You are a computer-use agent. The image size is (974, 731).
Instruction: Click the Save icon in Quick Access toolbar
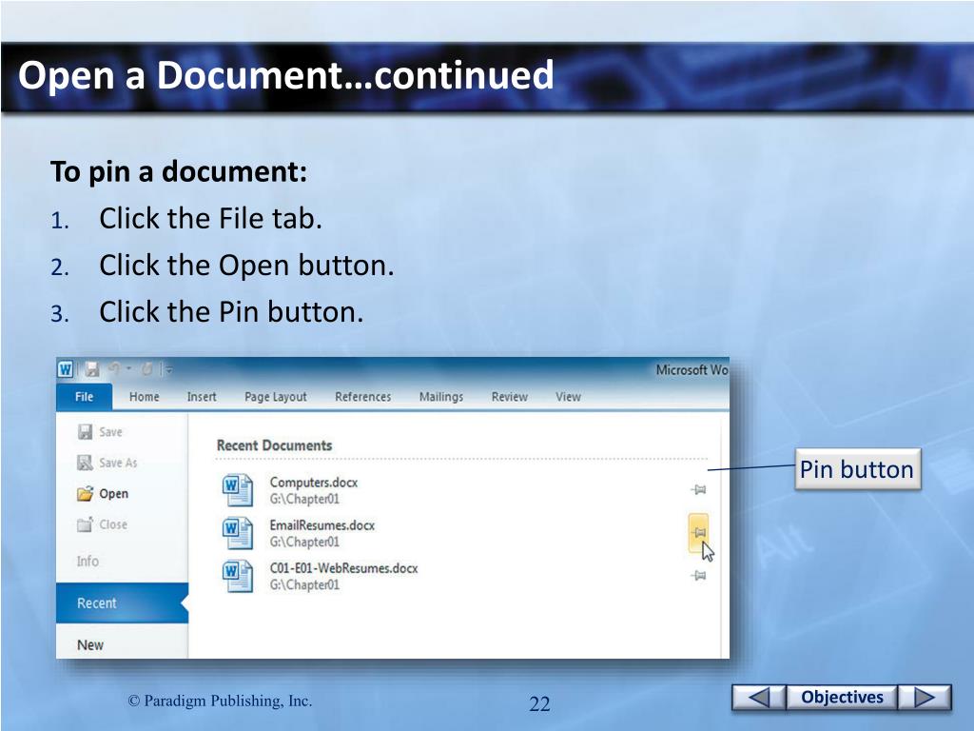tap(92, 369)
